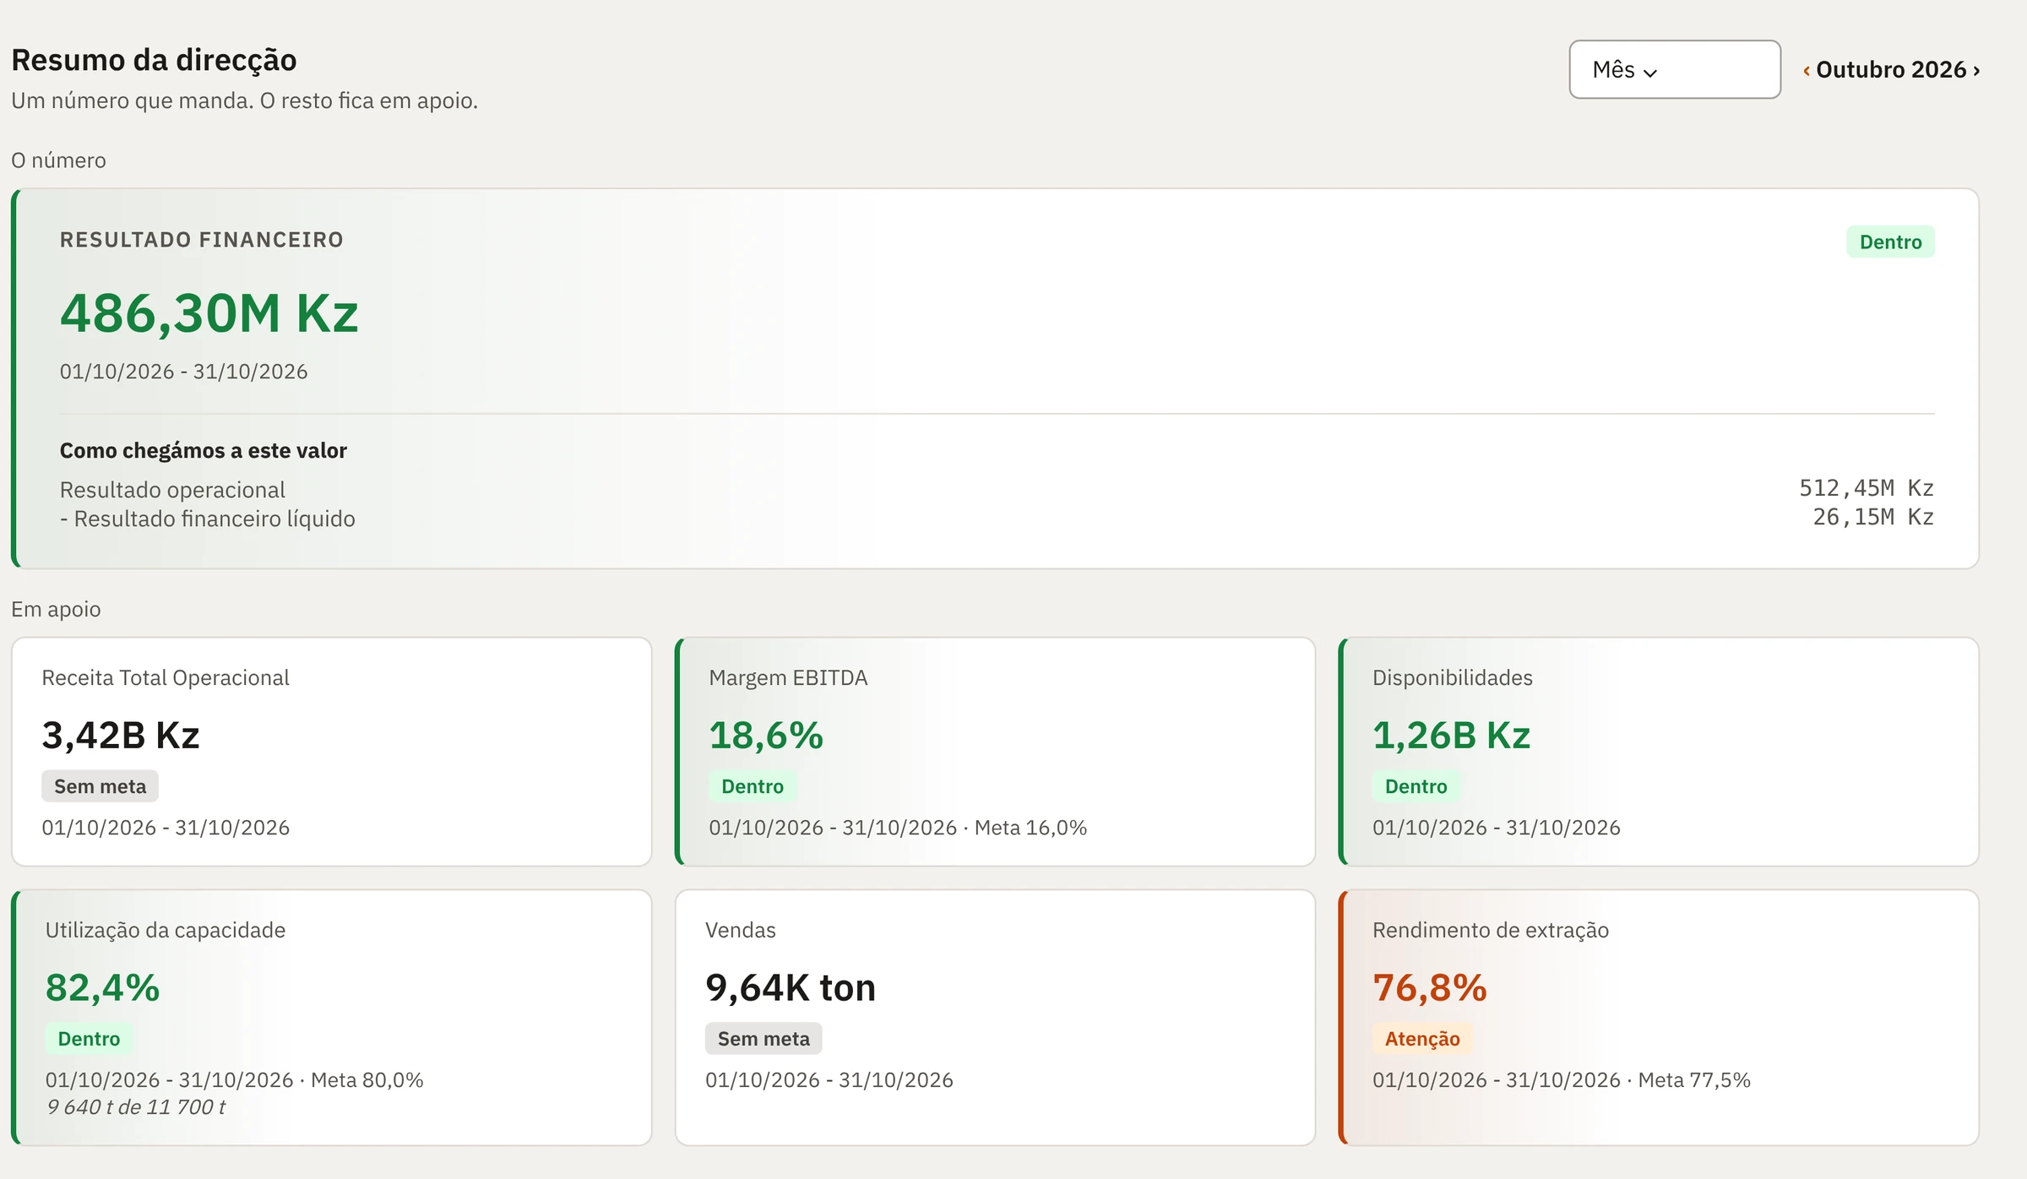Click the Meta 16,0% target text
Image resolution: width=2027 pixels, height=1179 pixels.
1030,828
